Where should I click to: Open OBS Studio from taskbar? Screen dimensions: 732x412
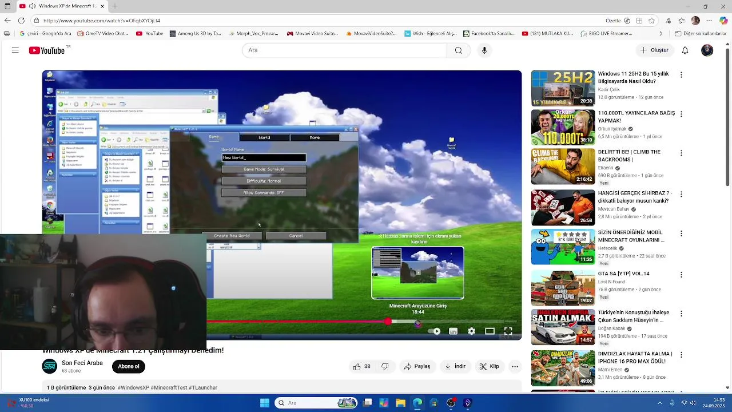451,403
